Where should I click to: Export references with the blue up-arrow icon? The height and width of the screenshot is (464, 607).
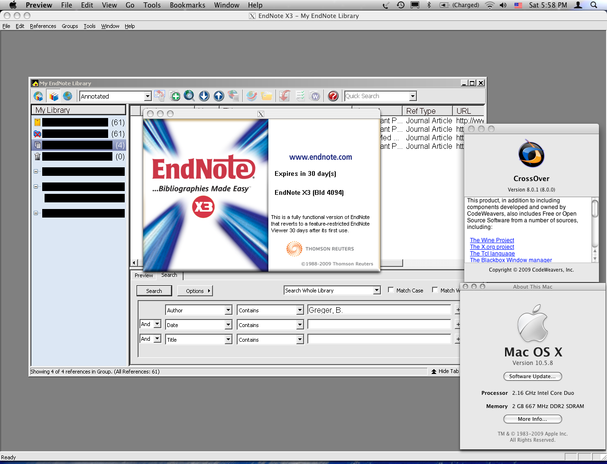(x=218, y=96)
